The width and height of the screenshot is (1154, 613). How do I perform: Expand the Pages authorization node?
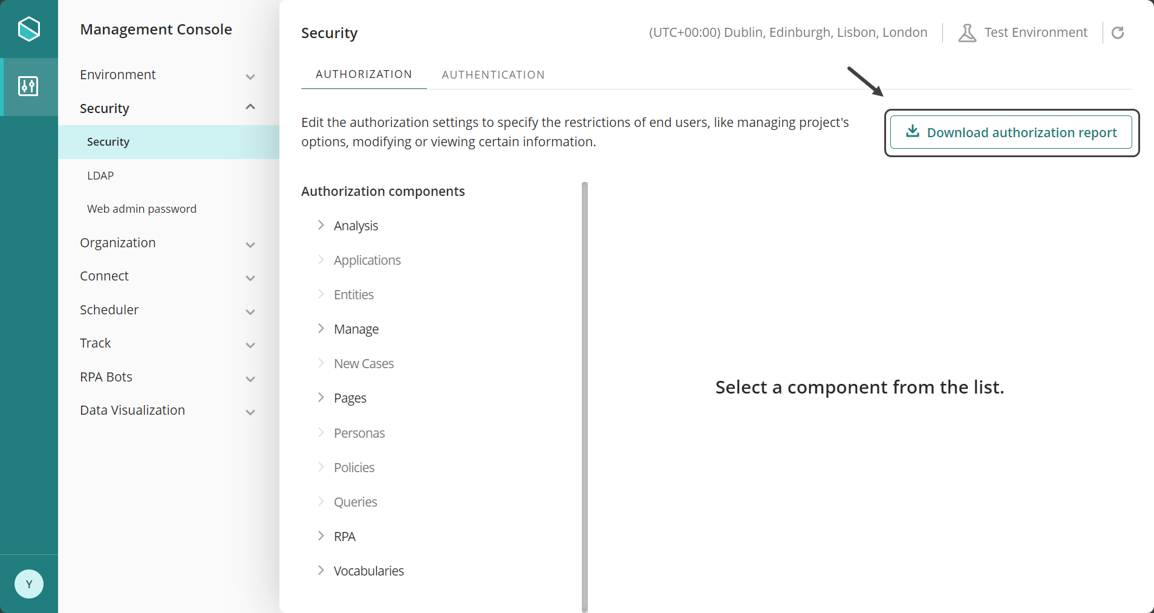(x=321, y=398)
